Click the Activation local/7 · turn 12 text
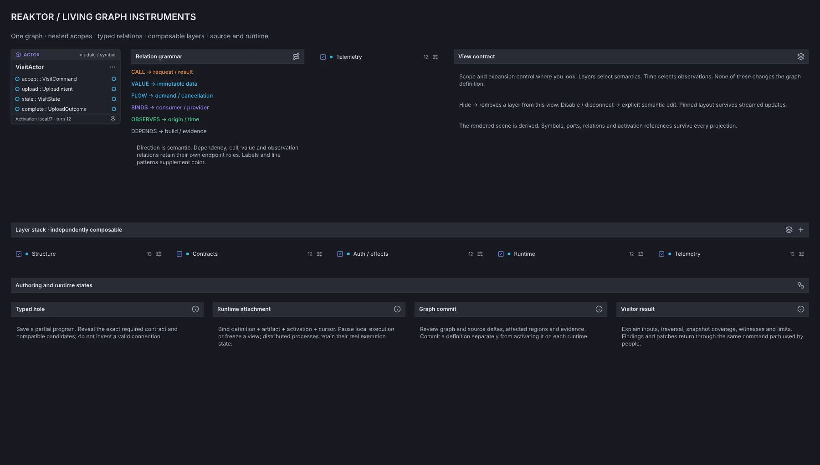This screenshot has height=465, width=820. [x=43, y=119]
